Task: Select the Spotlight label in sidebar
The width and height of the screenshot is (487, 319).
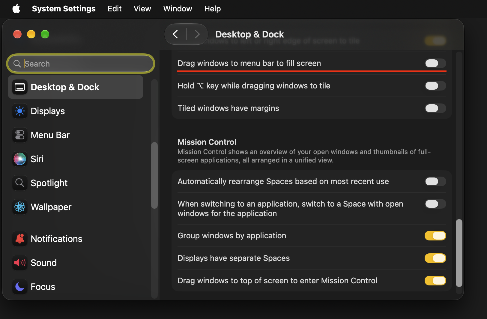Action: pyautogui.click(x=49, y=183)
